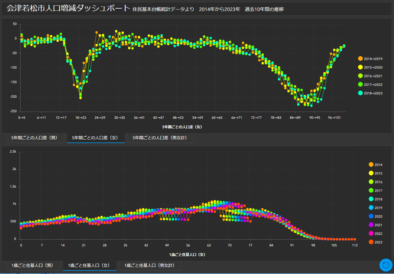
Task: Click the 2.5k y-axis label
Action: [13, 152]
